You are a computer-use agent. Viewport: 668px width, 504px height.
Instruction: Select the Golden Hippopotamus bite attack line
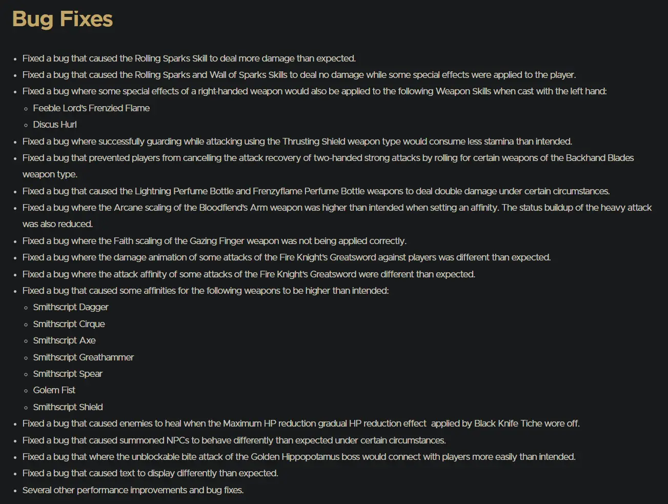pyautogui.click(x=299, y=457)
